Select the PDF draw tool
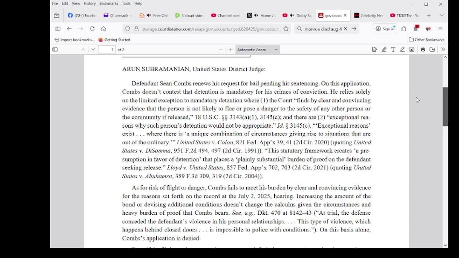The image size is (459, 258). tap(402, 49)
